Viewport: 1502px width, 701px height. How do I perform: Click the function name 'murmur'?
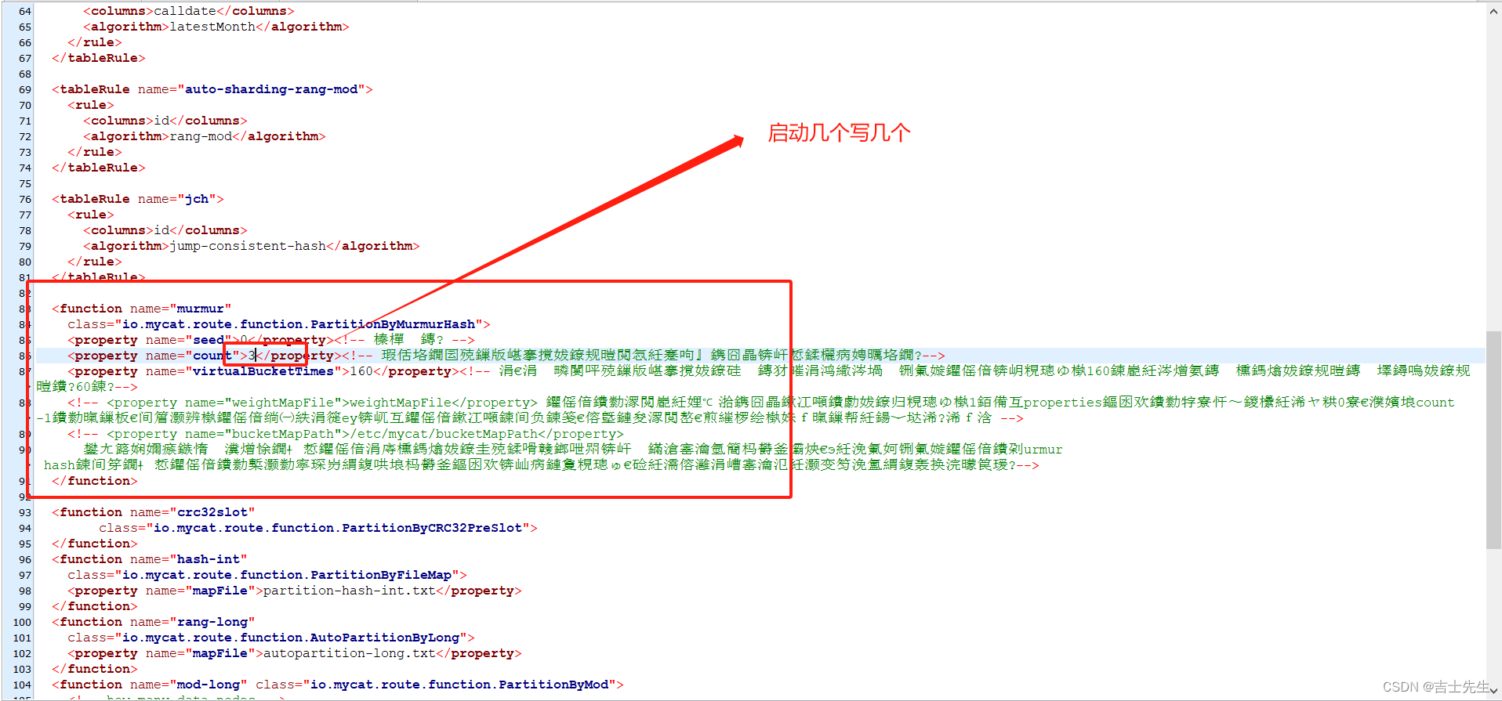[x=201, y=309]
